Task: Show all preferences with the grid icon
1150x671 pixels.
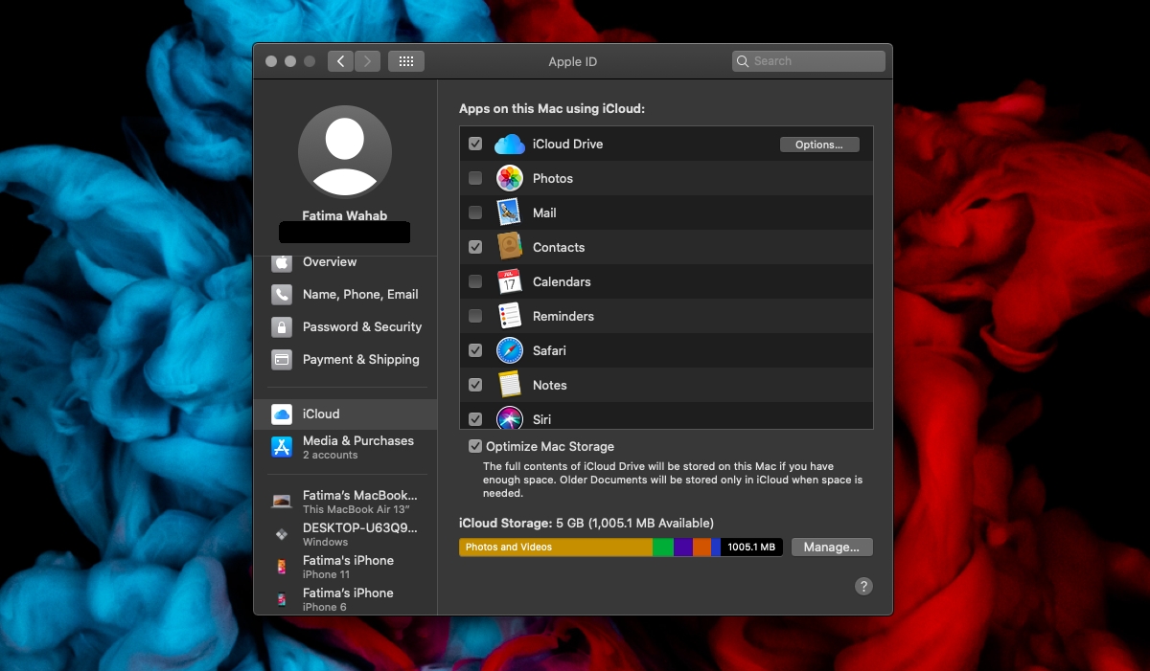Action: tap(406, 61)
